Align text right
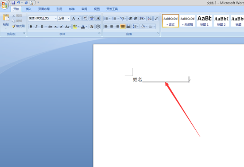The height and width of the screenshot is (167, 244). pos(117,26)
